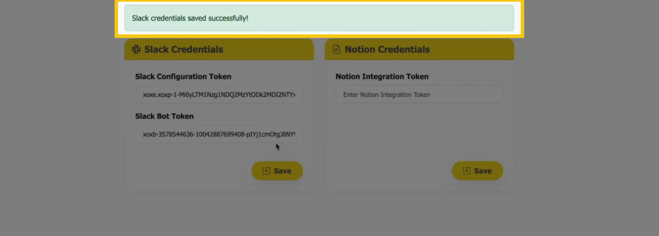Save the Notion credentials
The image size is (659, 236).
tap(477, 171)
